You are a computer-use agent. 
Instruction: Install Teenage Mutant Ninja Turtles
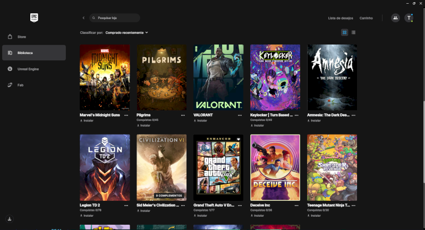click(314, 216)
